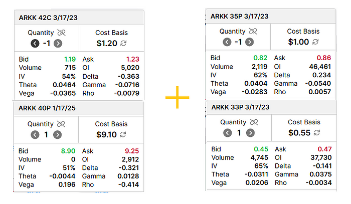Increase quantity for ARKK 35P position
Image resolution: width=351 pixels, height=204 pixels.
[x=251, y=42]
